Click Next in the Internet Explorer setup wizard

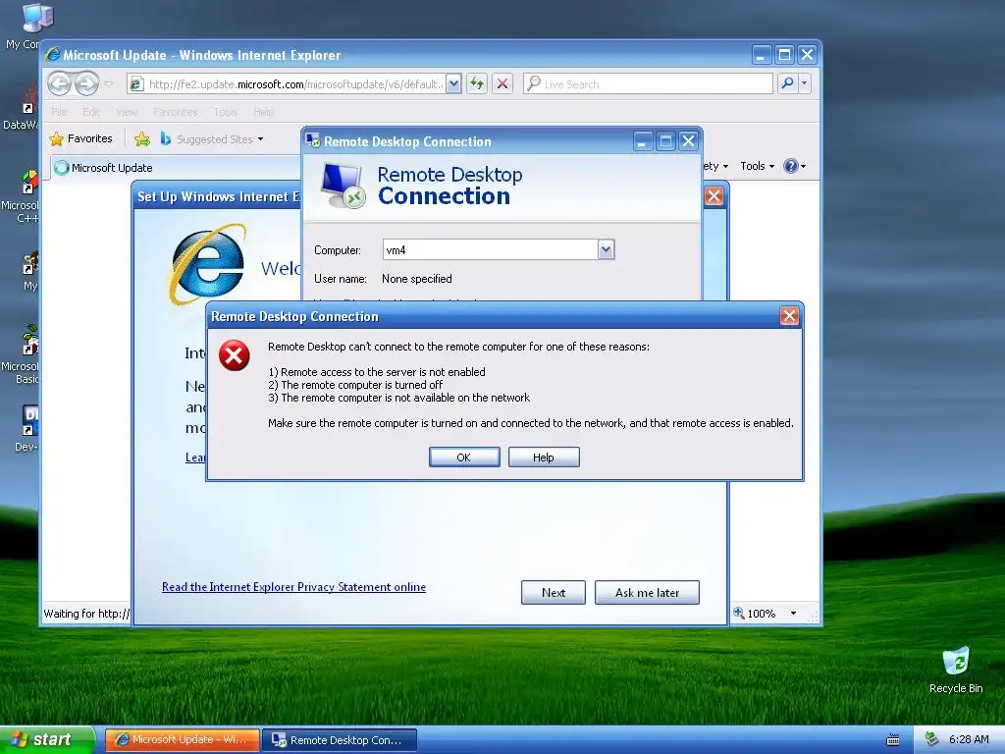tap(554, 592)
